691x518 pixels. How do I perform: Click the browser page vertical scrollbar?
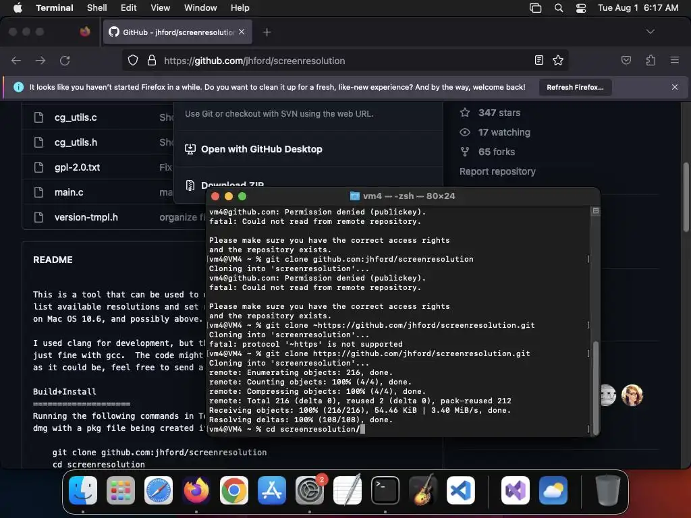pos(686,197)
